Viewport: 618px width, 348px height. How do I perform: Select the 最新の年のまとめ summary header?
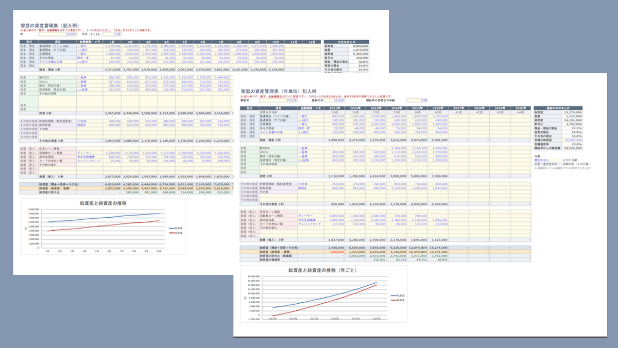tap(558, 108)
